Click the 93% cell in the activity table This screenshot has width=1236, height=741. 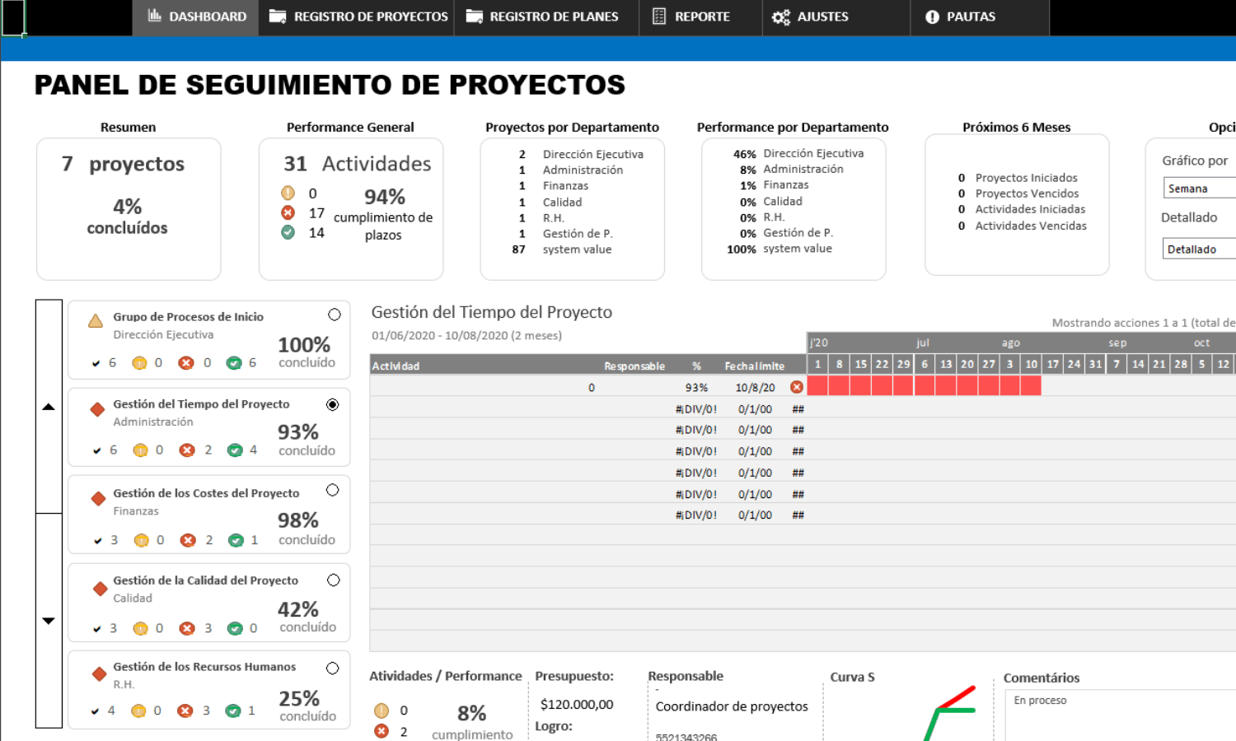coord(696,387)
